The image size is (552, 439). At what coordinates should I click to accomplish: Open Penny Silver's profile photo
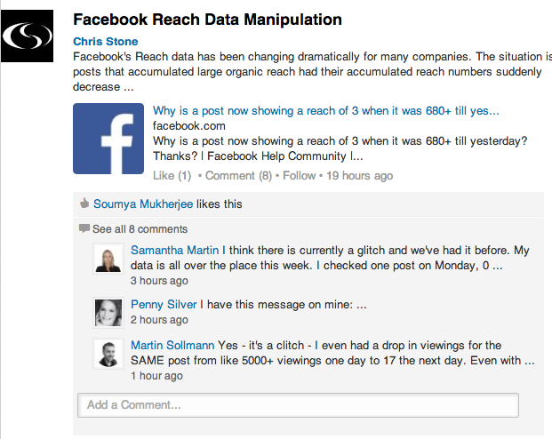coord(108,313)
